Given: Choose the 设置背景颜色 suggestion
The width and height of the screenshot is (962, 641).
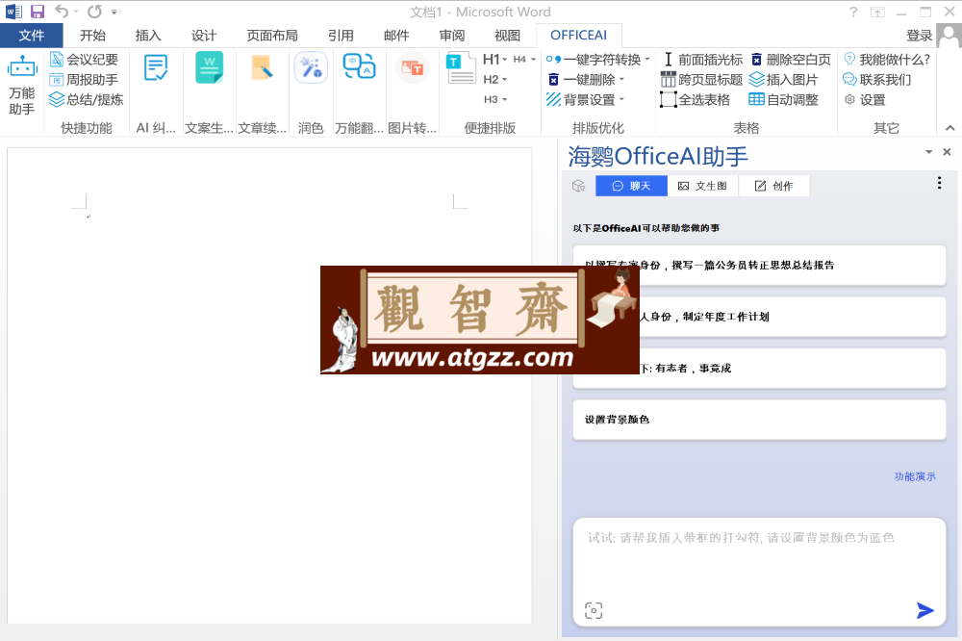Looking at the screenshot, I should click(760, 420).
